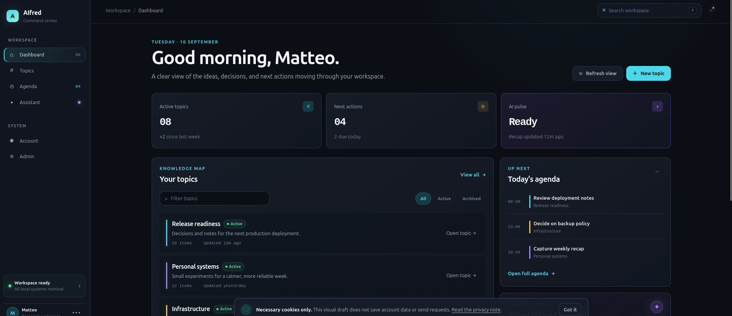732x316 pixels.
Task: Click the Release readiness topic title
Action: [196, 224]
